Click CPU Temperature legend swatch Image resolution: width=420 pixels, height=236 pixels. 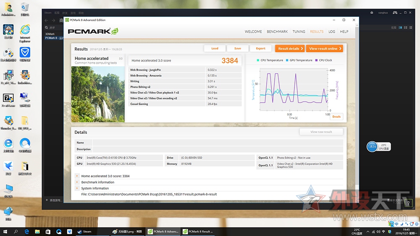click(258, 60)
